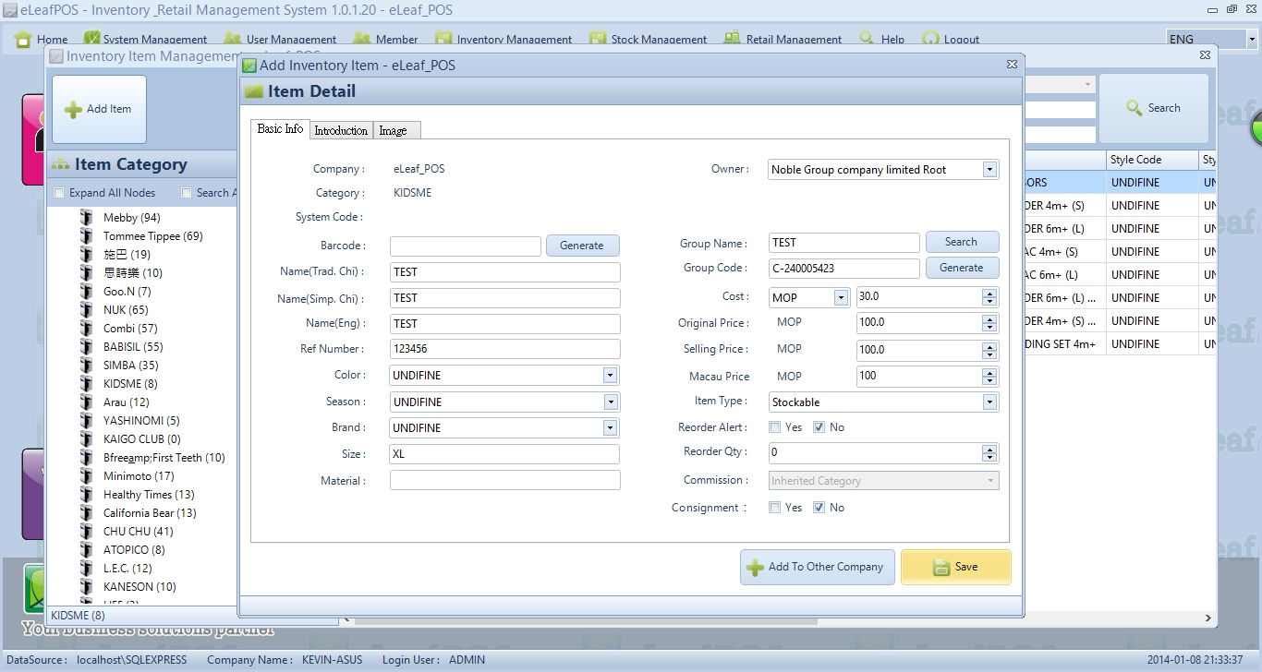1262x672 pixels.
Task: Open the Brand combo box
Action: click(610, 428)
